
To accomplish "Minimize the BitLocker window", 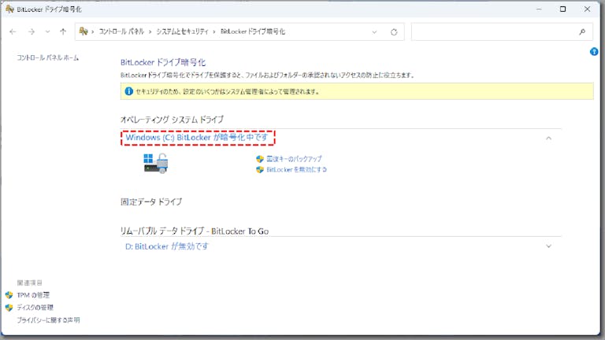I will point(539,9).
